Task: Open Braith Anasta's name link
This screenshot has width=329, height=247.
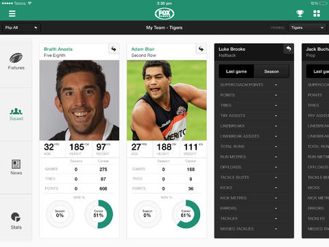Action: click(x=58, y=49)
